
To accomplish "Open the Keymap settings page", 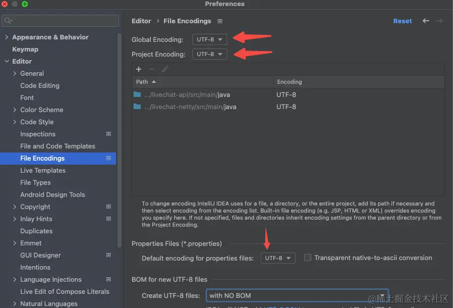I will click(25, 49).
